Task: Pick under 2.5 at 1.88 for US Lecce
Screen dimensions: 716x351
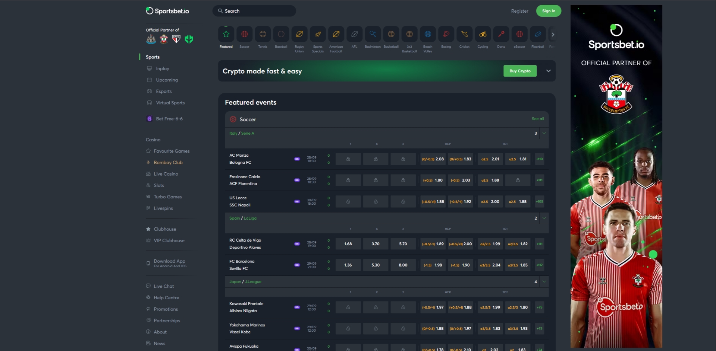Action: [518, 201]
